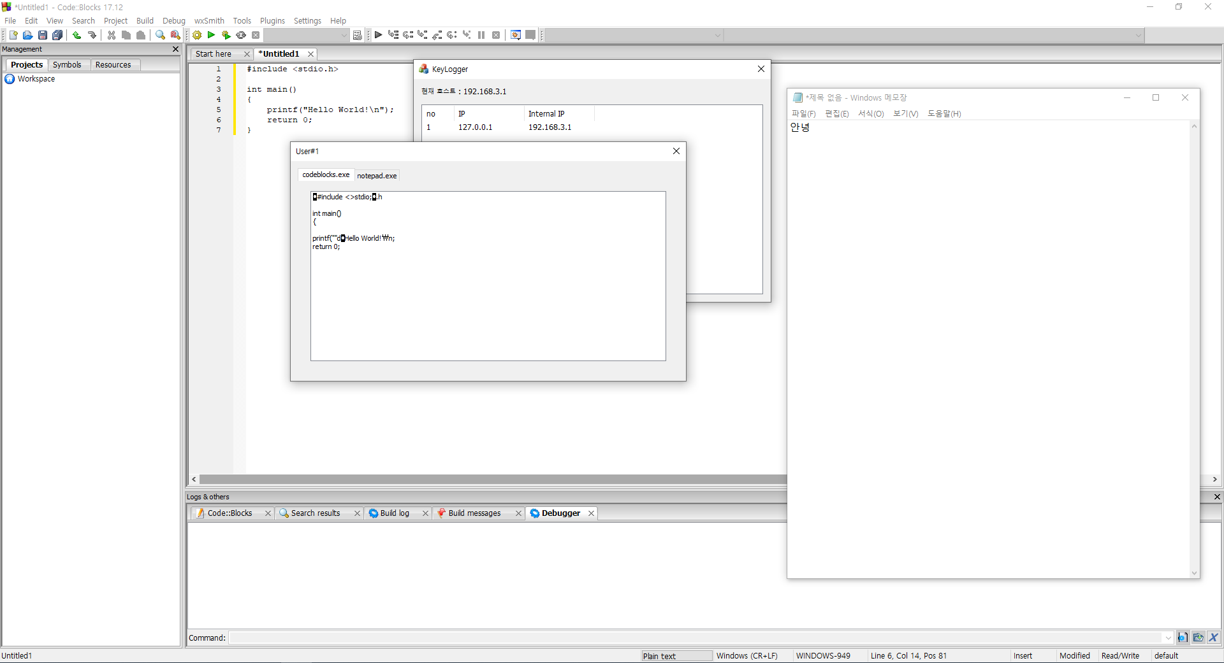Save all files with the multiple-disks icon

point(57,35)
